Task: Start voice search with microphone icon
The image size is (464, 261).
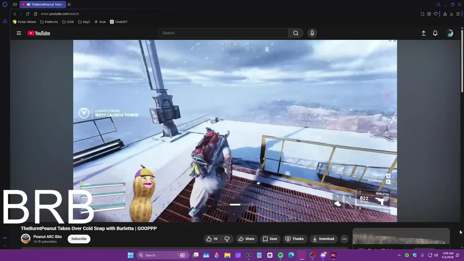Action: tap(312, 33)
